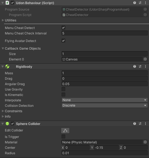Disable the Udon Behaviour component checkbox
The image size is (149, 158).
(x=12, y=3)
